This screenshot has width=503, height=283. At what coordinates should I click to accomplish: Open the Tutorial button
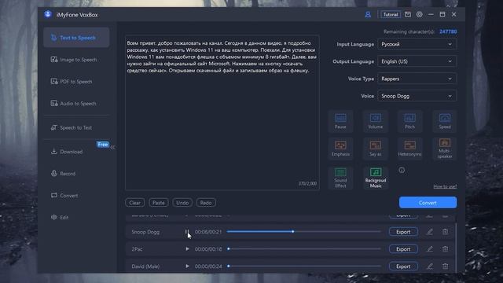pos(391,14)
